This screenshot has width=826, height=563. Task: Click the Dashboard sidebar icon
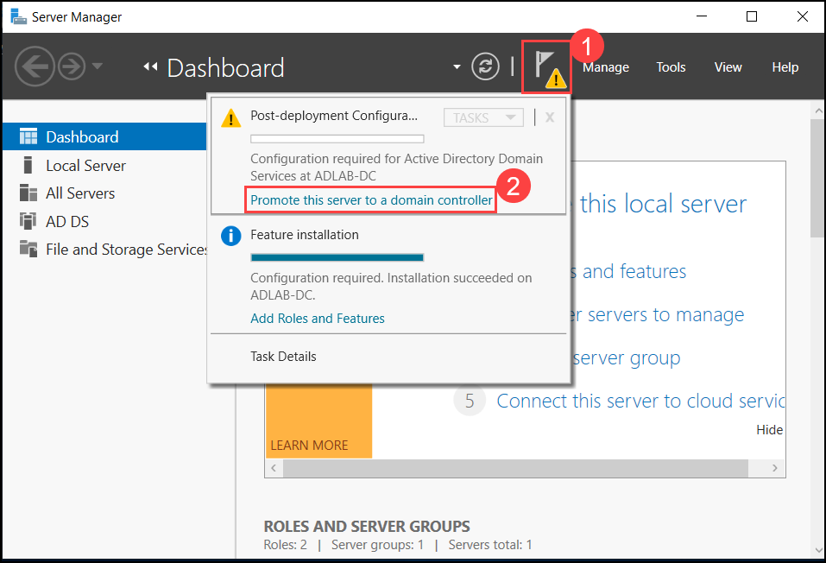tap(28, 136)
